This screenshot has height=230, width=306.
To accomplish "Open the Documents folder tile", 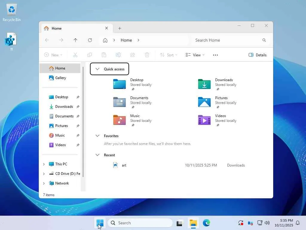I will (120, 102).
